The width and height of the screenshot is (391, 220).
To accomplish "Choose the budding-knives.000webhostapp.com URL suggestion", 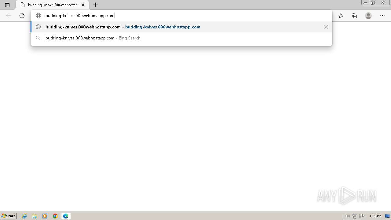I will point(181,27).
